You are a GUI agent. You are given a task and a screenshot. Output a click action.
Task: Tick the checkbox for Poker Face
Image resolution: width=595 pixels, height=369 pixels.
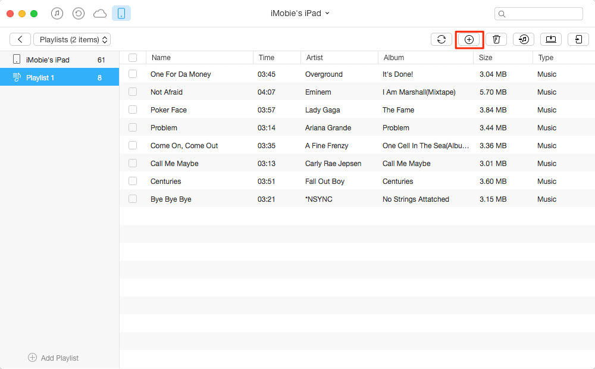[x=133, y=110]
